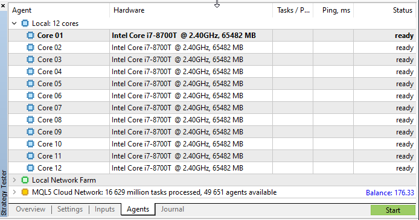This screenshot has height=220, width=419.
Task: Select the Core 12 agent label
Action: tap(50, 168)
